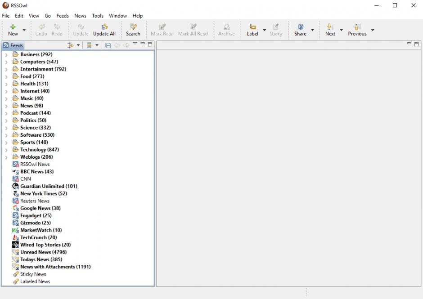The height and width of the screenshot is (299, 423).
Task: Open the bookmark set dropdown arrow in Feeds panel
Action: tap(78, 45)
